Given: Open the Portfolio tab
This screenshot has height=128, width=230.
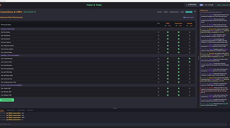Looking at the screenshot, I should click(x=166, y=12).
